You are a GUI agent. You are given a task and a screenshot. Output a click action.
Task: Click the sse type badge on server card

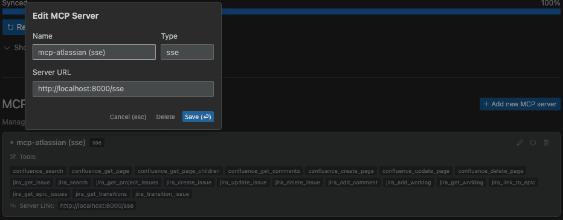point(97,143)
